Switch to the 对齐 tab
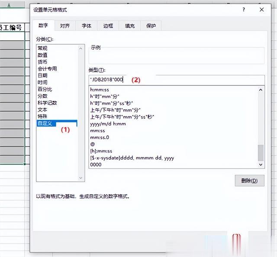This screenshot has width=277, height=257. pos(65,26)
